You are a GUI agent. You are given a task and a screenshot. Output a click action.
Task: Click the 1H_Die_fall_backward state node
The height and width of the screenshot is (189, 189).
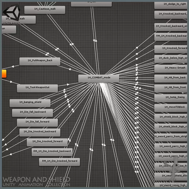(x=32, y=113)
